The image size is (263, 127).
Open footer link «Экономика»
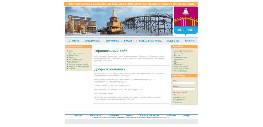click(113, 116)
